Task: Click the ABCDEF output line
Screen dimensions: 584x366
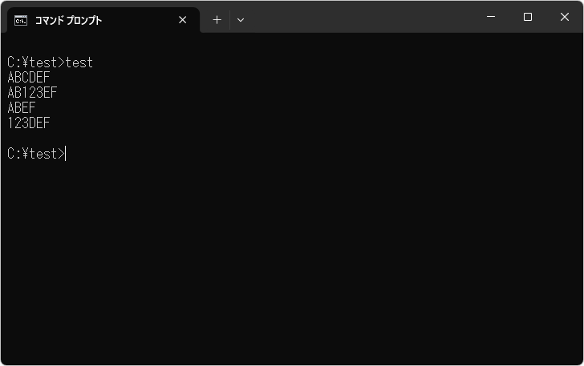Action: click(x=29, y=78)
